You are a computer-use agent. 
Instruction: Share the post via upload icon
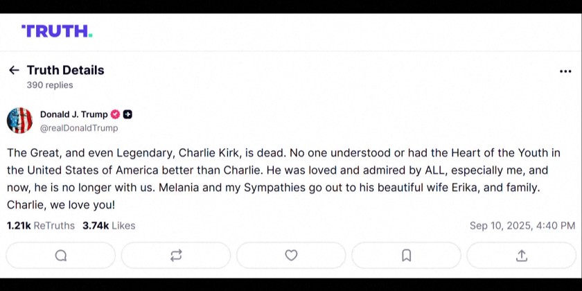522,256
